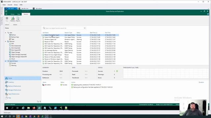The image size is (211, 118).
Task: Sort sessions by Start Time column
Action: pyautogui.click(x=93, y=33)
